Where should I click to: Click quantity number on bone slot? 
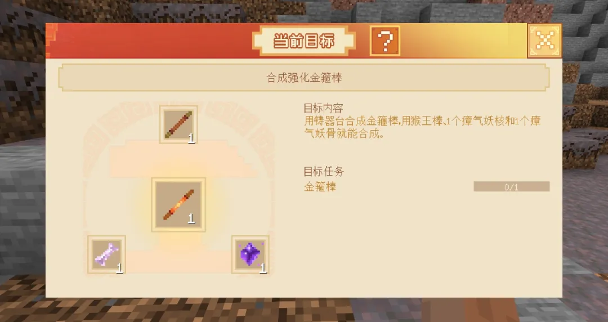point(119,268)
